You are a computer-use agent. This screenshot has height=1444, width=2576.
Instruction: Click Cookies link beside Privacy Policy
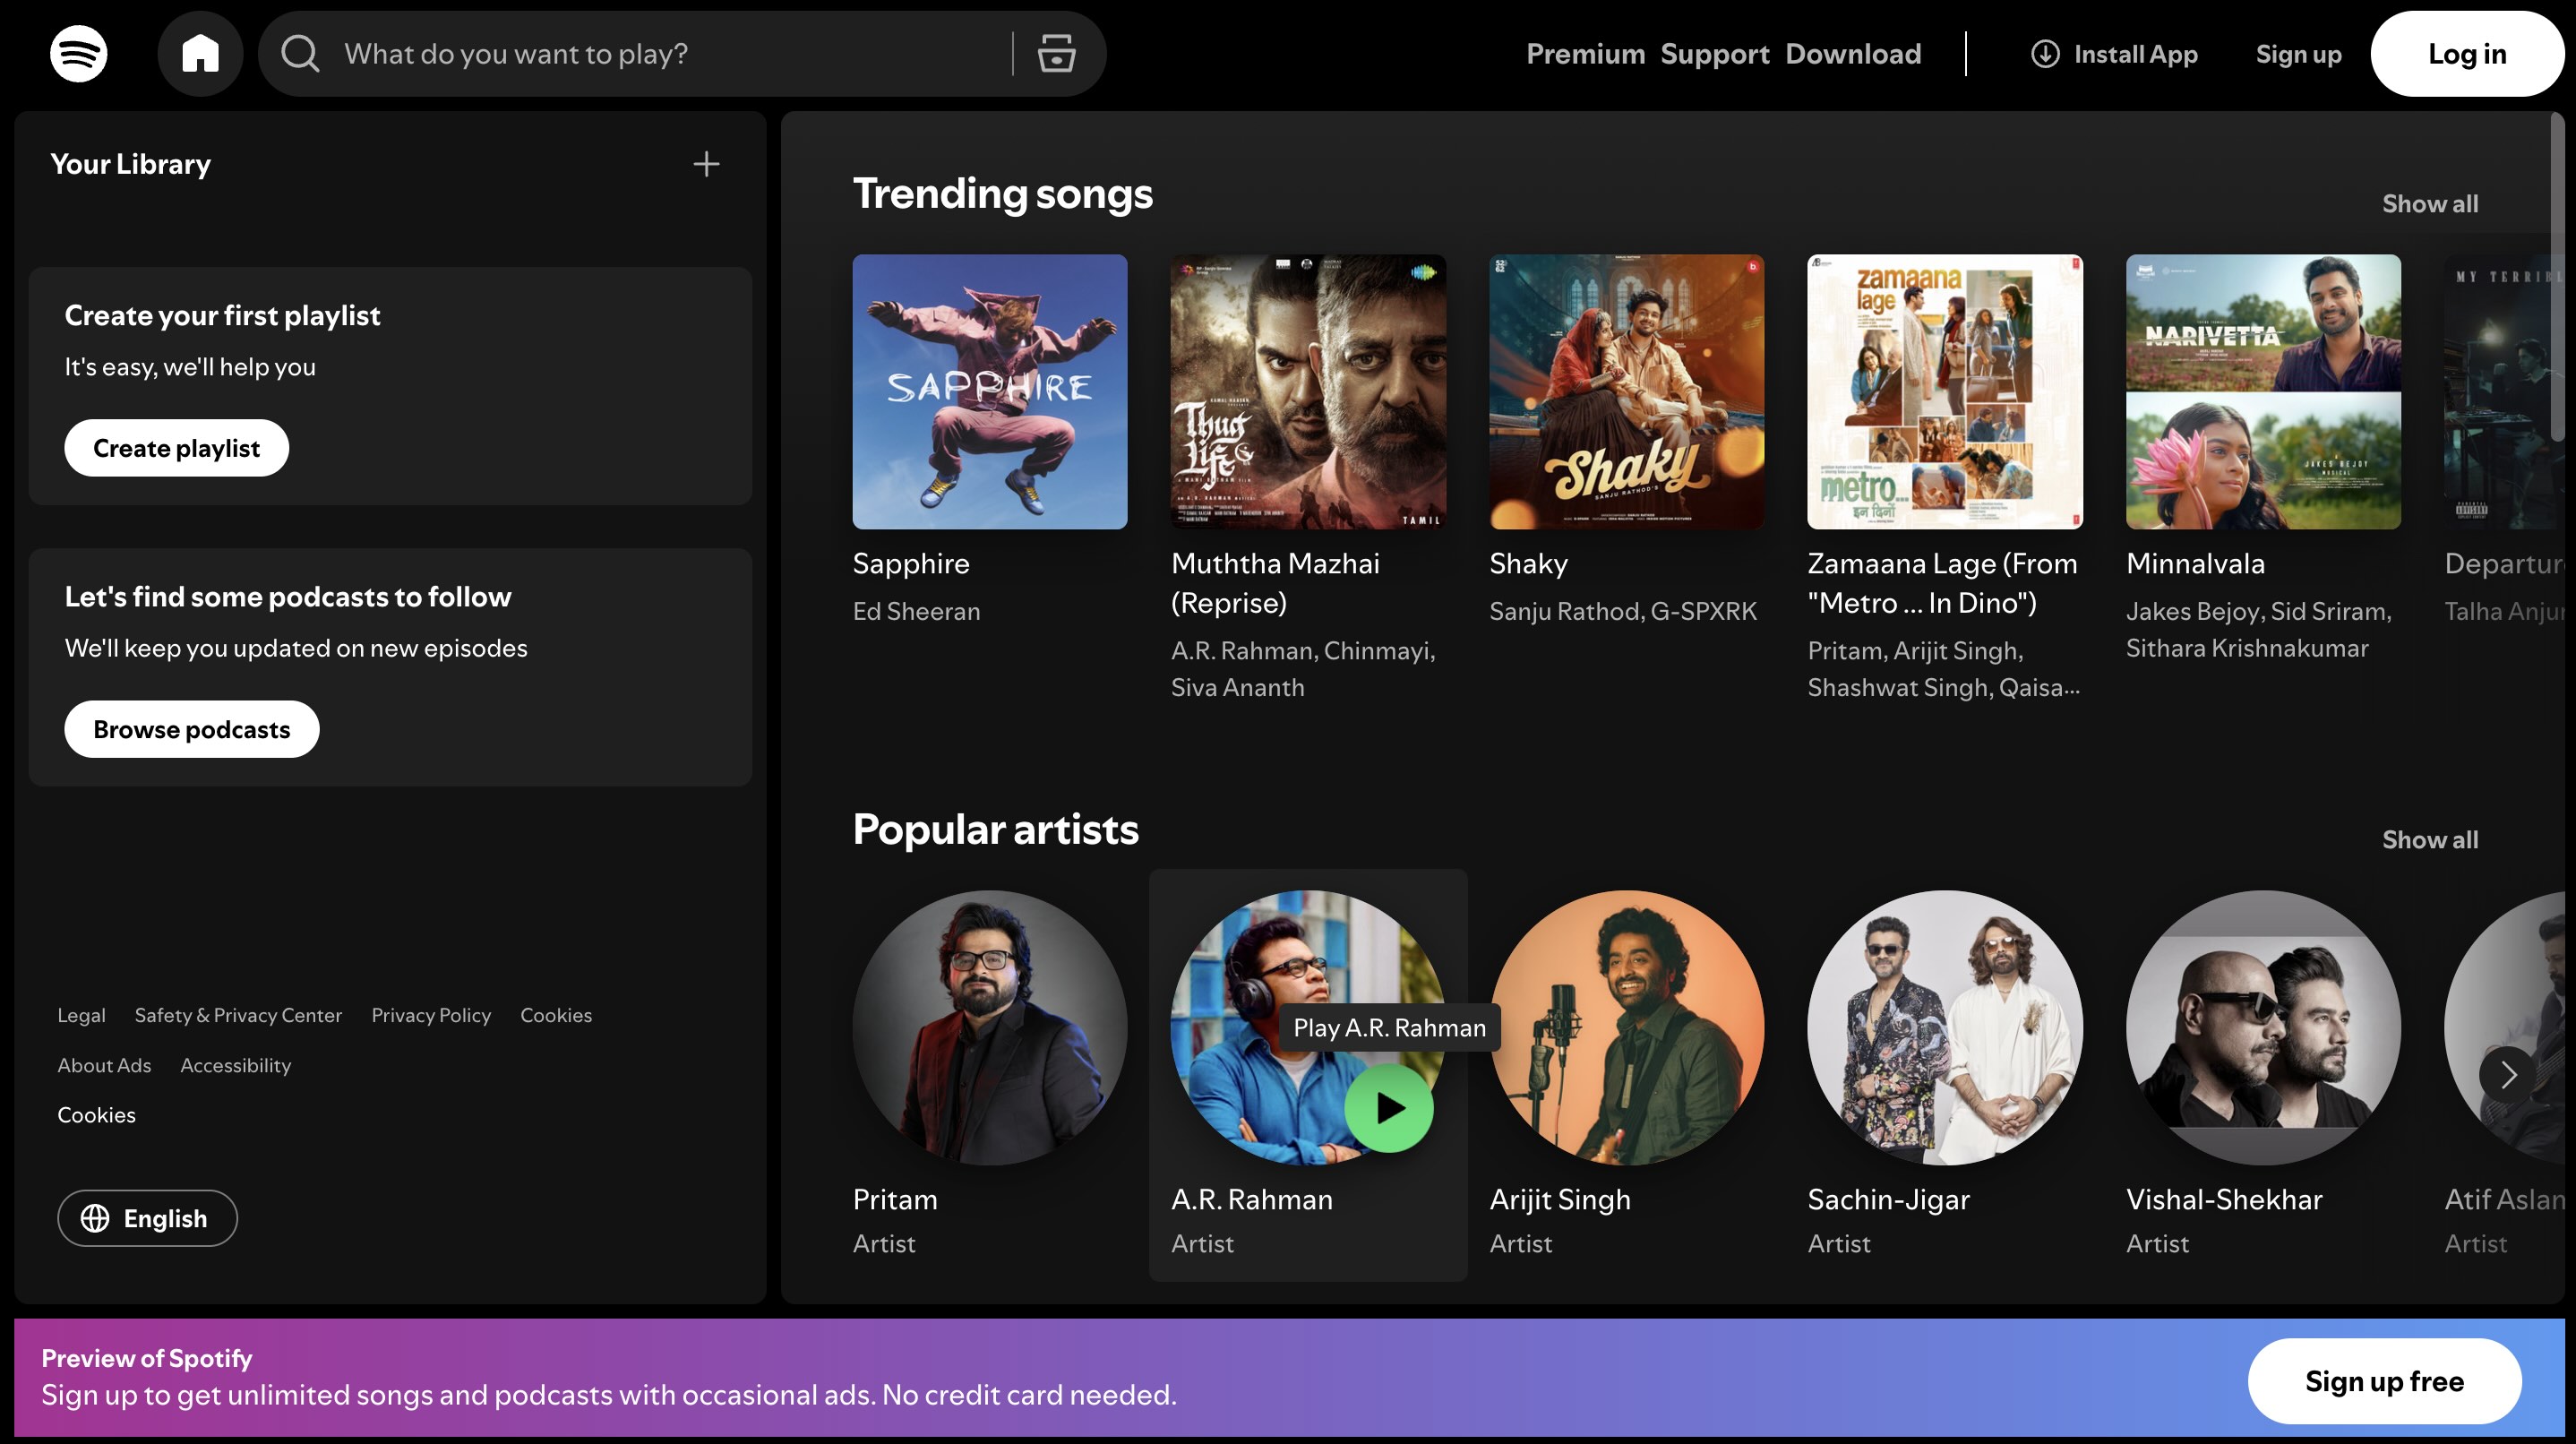[x=556, y=1015]
